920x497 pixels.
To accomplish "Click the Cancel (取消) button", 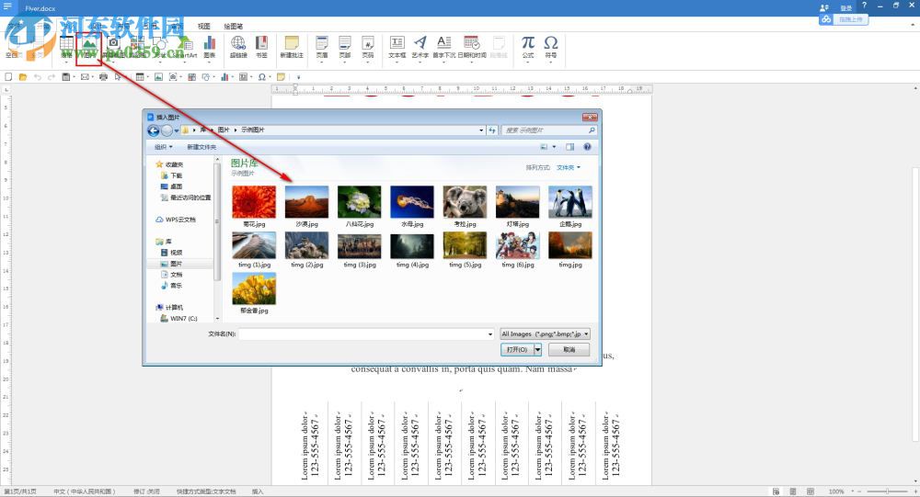I will pos(569,349).
